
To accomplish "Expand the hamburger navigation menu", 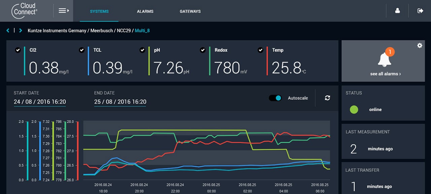I will [x=63, y=11].
